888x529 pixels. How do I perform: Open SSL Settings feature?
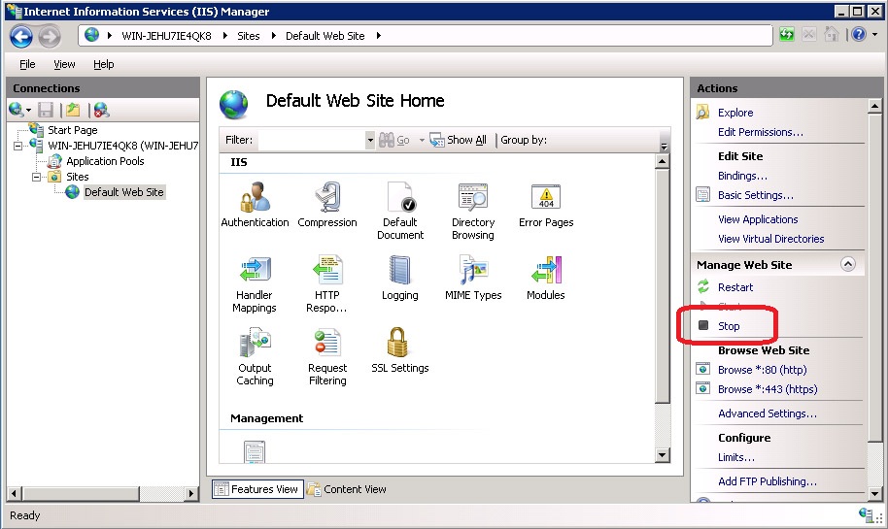click(397, 343)
